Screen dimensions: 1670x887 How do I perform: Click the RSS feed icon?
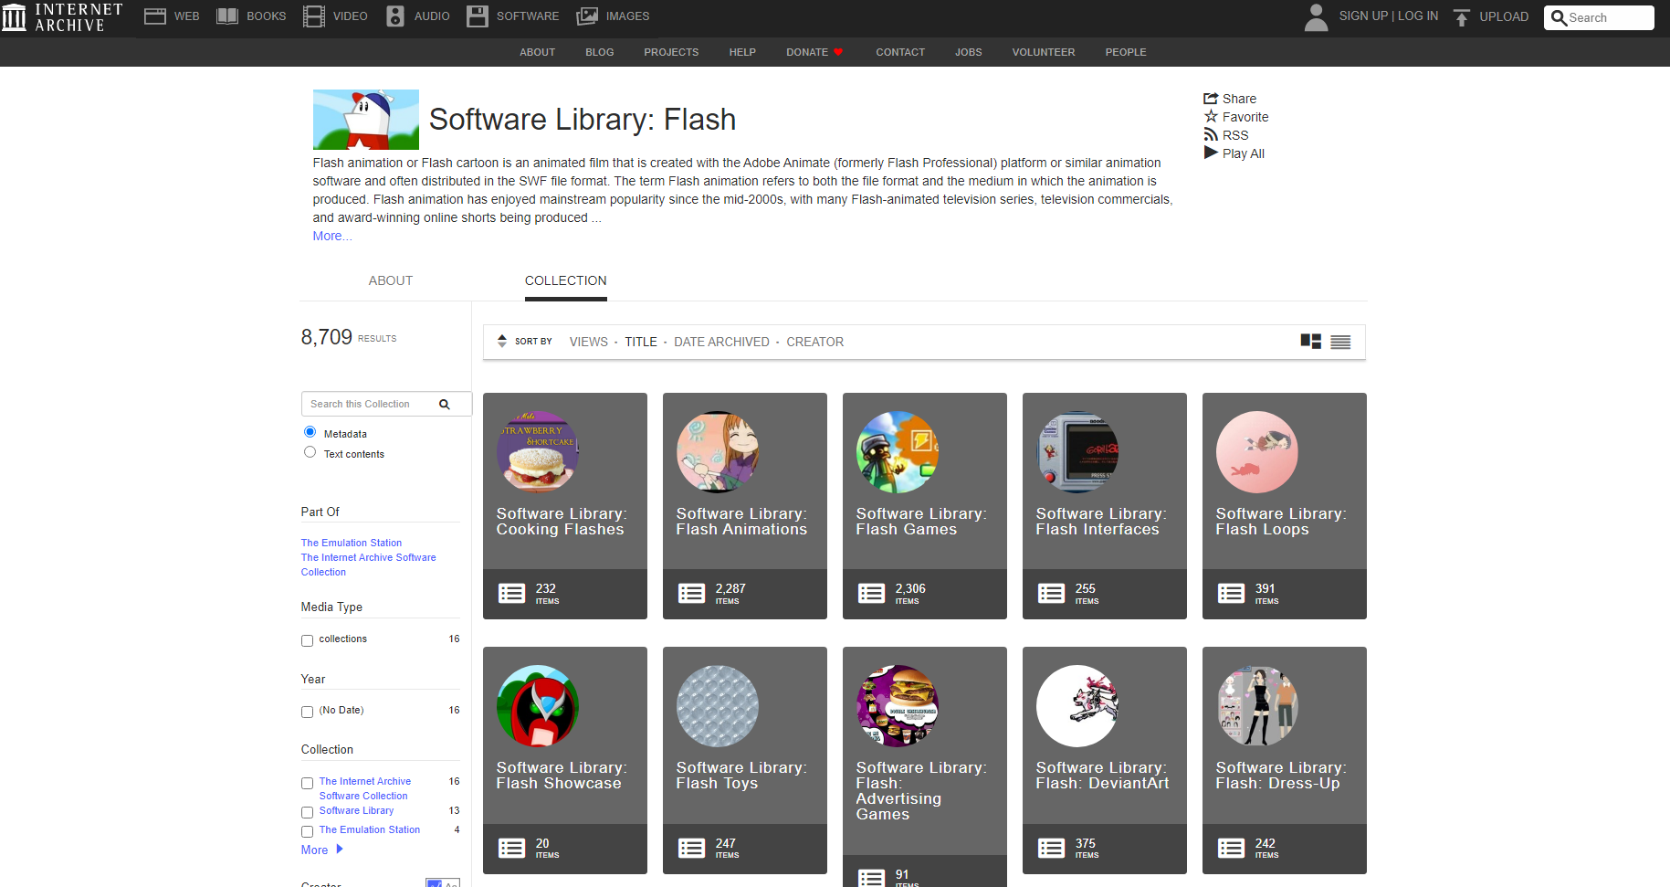[1211, 135]
